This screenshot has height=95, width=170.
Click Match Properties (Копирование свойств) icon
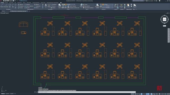click(97, 6)
